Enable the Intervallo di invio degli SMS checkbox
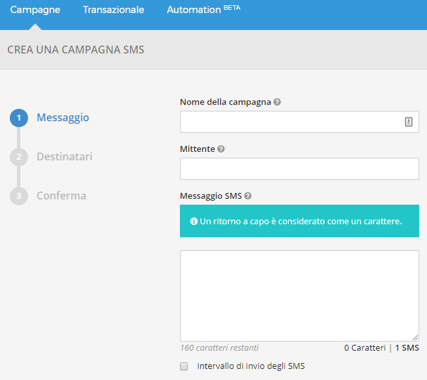The image size is (427, 380). [x=184, y=366]
